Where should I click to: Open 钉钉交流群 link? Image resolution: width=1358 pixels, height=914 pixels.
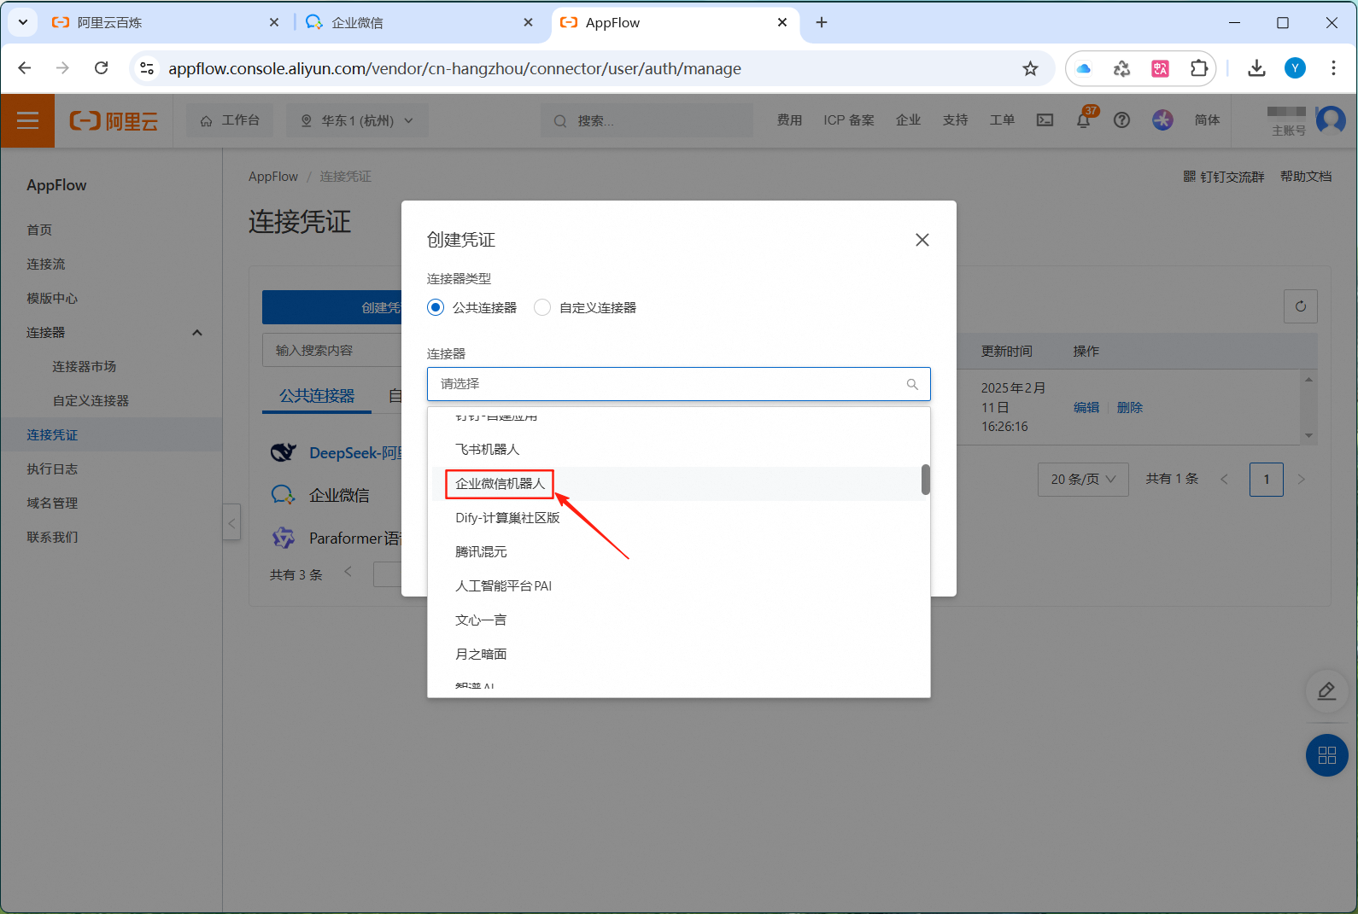1224,177
